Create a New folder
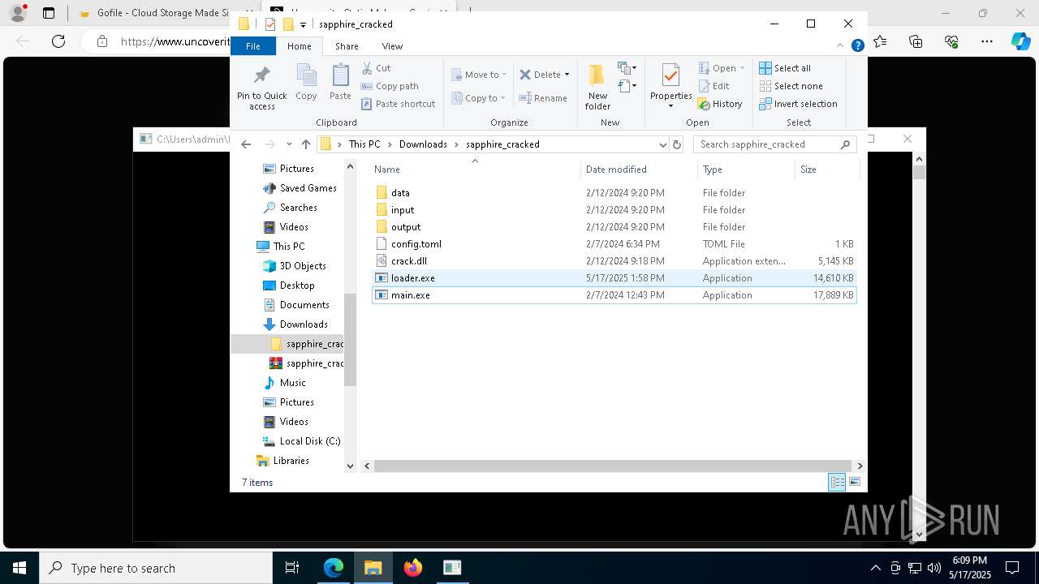Screen dimensions: 1039x584 [597, 88]
